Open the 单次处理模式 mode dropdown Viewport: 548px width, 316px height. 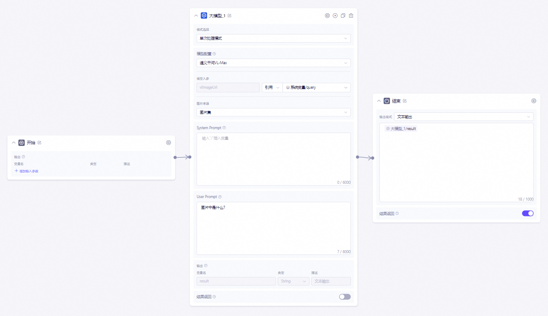tap(273, 38)
